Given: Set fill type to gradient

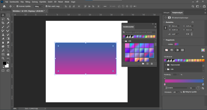Looking at the screenshot, I should 177,50.
